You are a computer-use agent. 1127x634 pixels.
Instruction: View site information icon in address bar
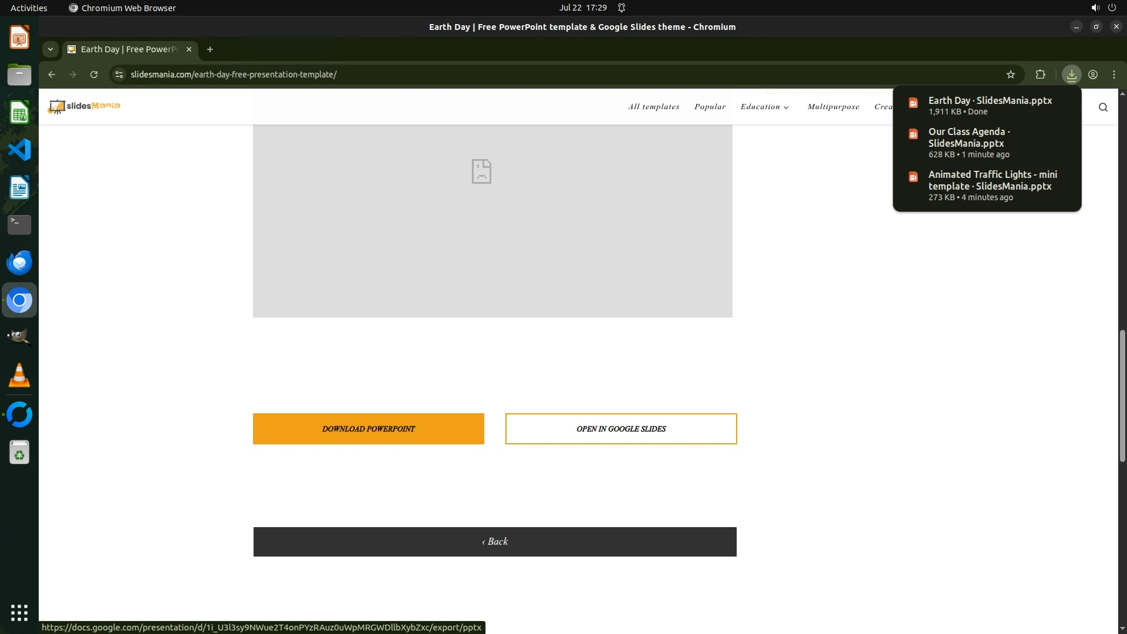pyautogui.click(x=119, y=75)
